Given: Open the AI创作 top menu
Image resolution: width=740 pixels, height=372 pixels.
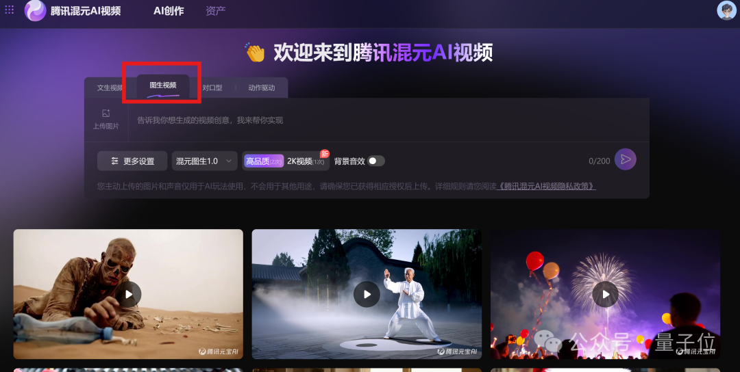Looking at the screenshot, I should coord(169,11).
